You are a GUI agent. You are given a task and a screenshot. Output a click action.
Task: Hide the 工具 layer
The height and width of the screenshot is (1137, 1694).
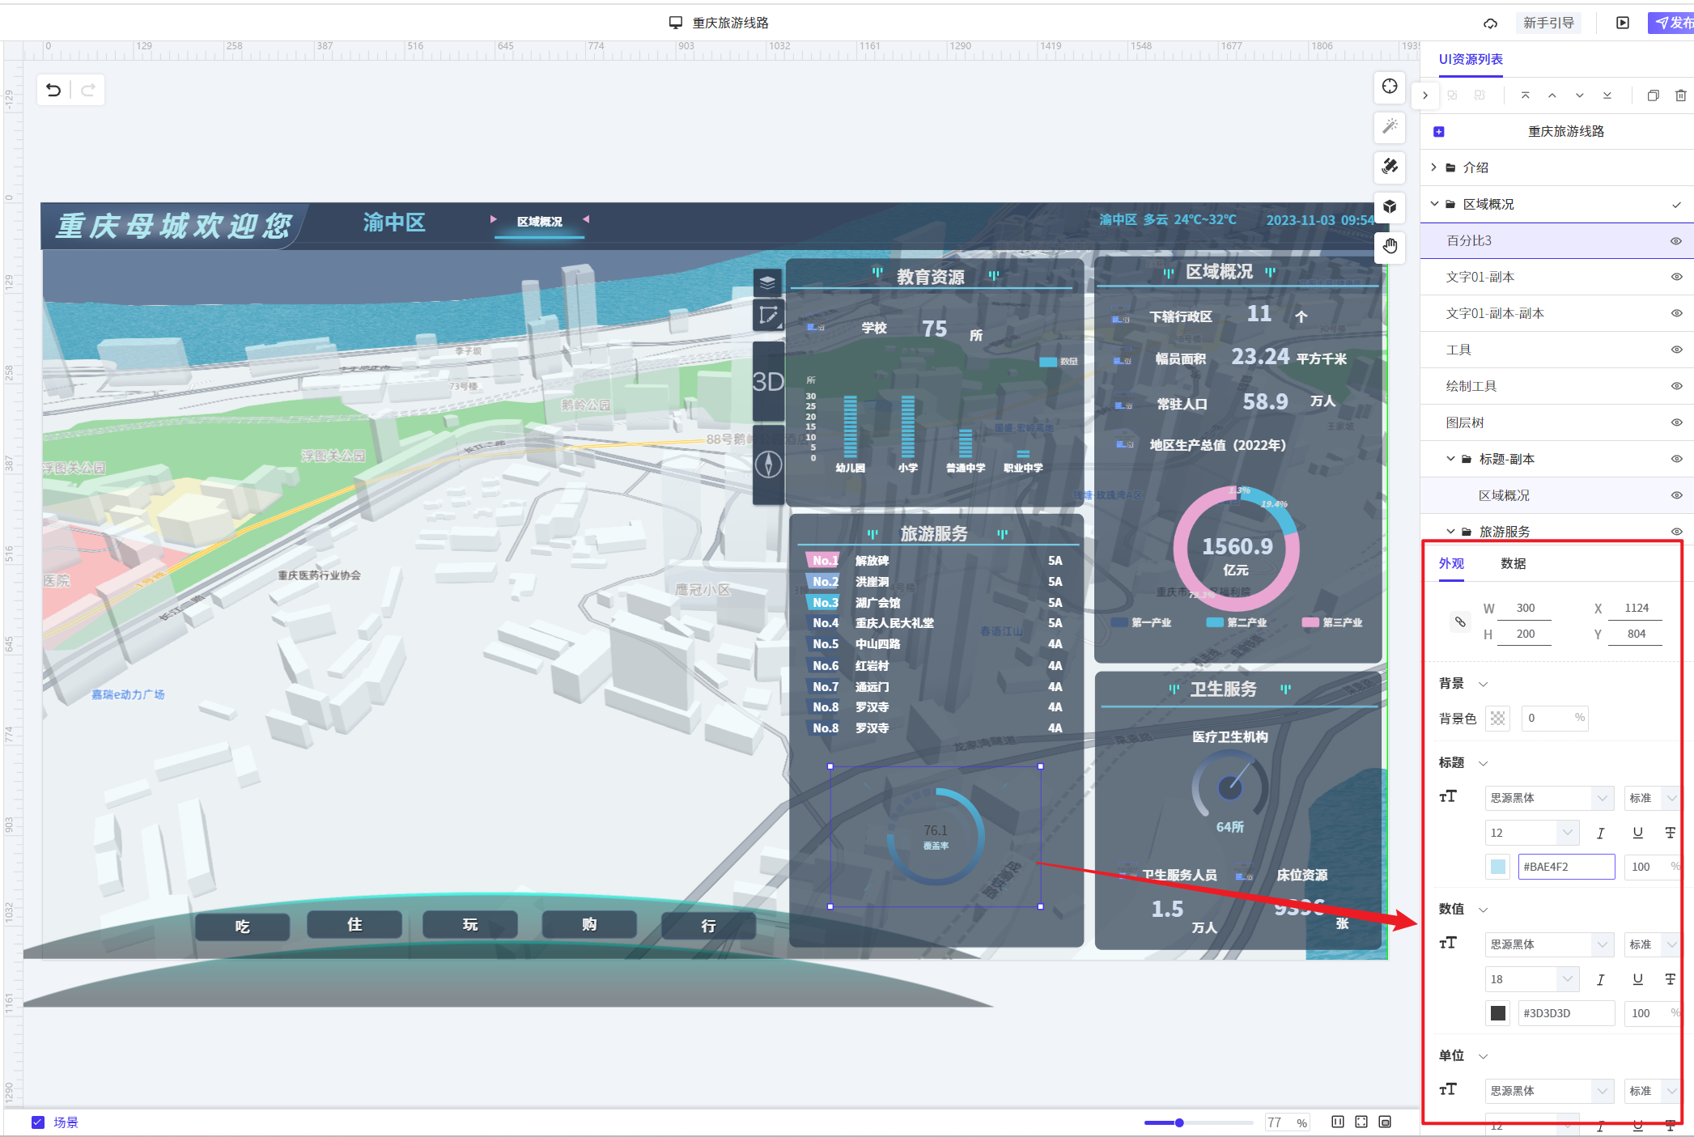tap(1676, 350)
